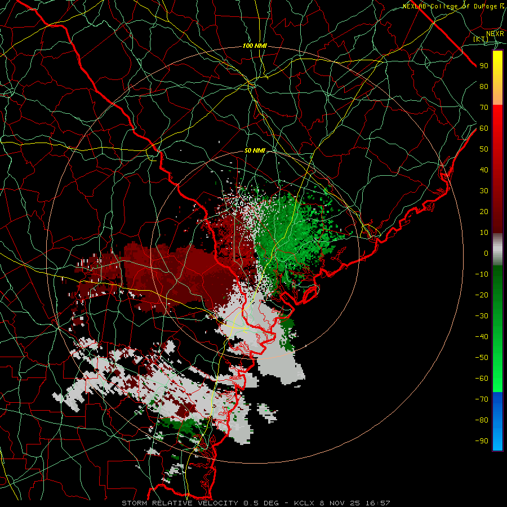
Task: Click the -10 value on velocity scale
Action: click(482, 274)
